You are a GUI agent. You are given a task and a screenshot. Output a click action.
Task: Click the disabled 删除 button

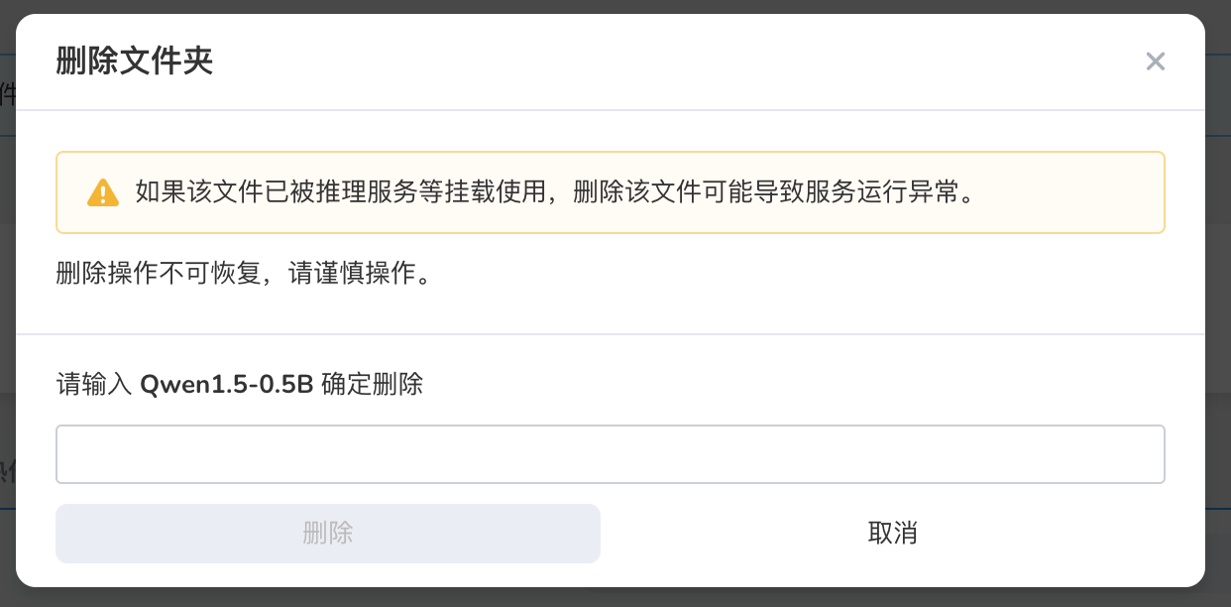coord(328,534)
